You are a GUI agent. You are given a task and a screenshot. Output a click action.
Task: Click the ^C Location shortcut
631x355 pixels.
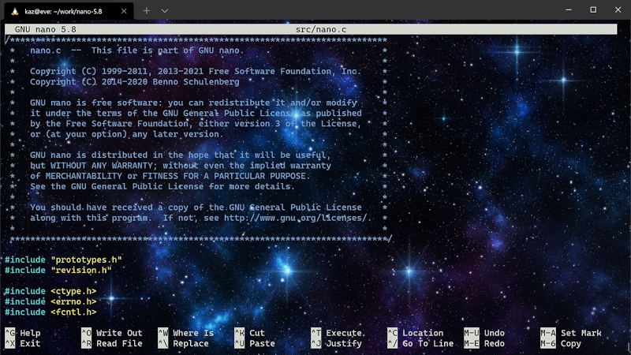coord(416,333)
